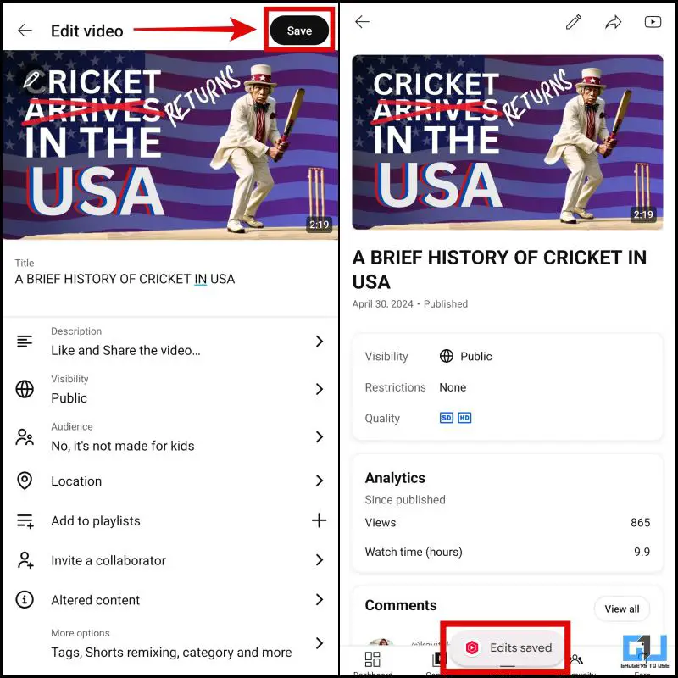Add to playlists with plus icon

pos(320,520)
